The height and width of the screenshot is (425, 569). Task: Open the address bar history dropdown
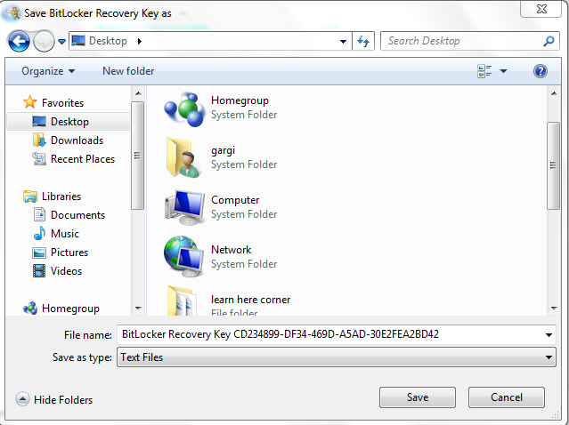pos(343,41)
